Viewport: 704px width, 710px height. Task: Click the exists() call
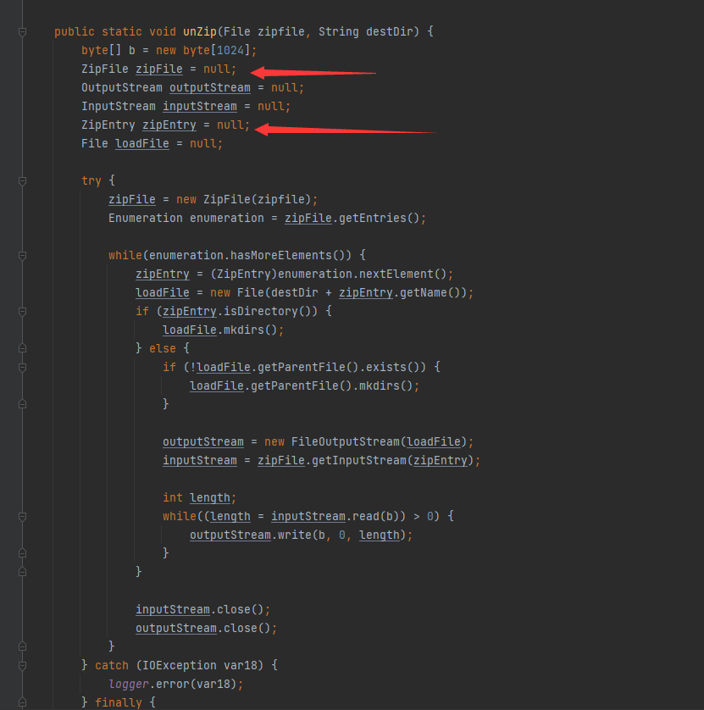tap(392, 367)
